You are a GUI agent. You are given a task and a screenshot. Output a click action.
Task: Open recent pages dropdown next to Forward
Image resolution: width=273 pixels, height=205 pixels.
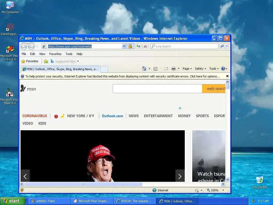37,46
